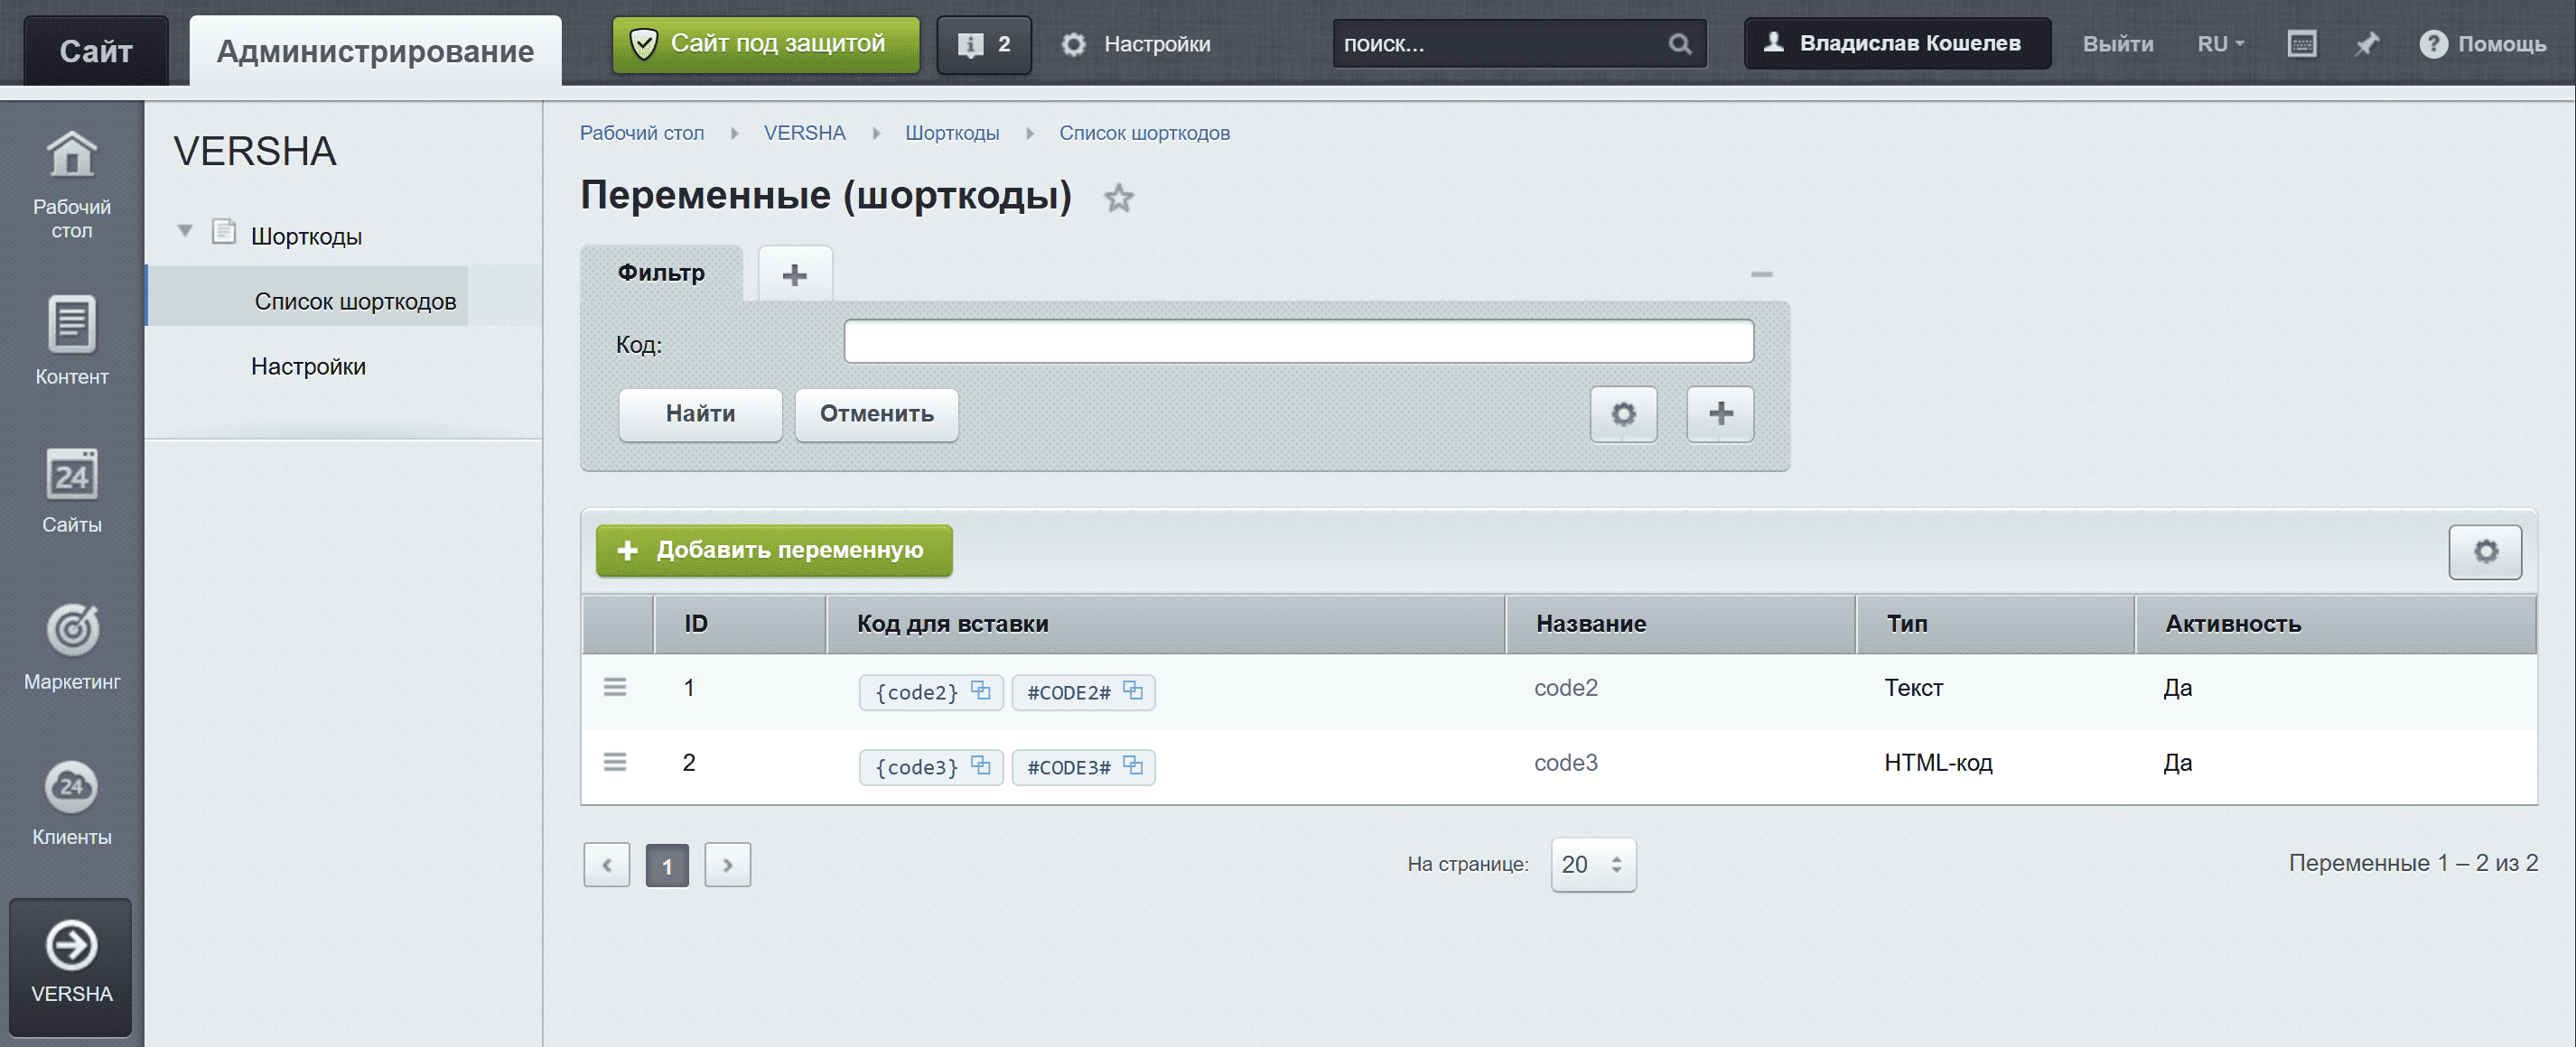Click the Отменить filter button
This screenshot has height=1047, width=2576.
pyautogui.click(x=876, y=413)
